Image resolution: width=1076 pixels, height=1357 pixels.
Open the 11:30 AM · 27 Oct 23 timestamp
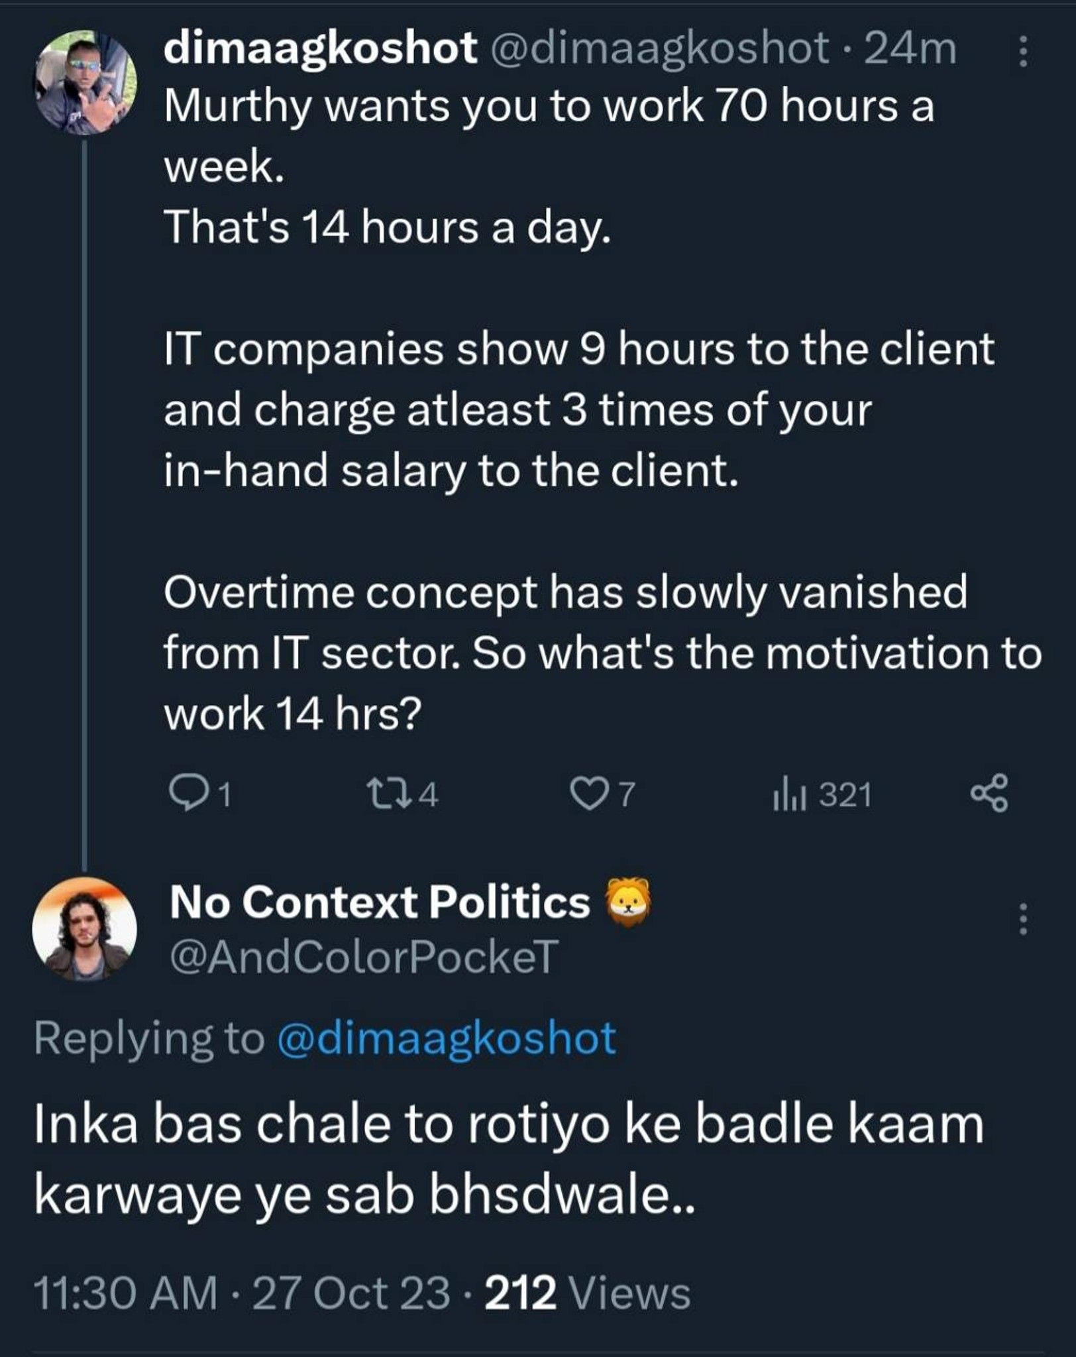(241, 1293)
